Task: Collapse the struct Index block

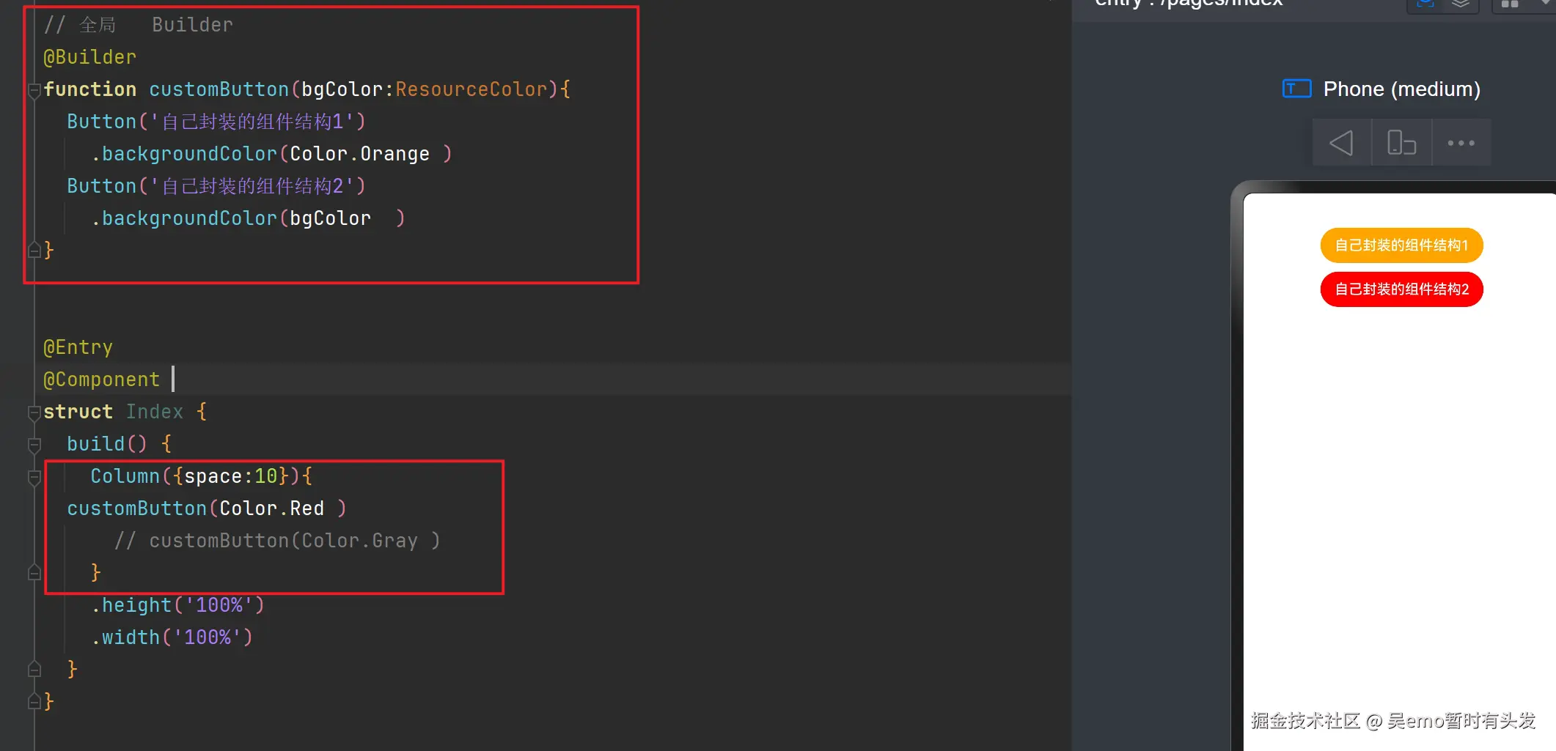Action: [x=34, y=413]
